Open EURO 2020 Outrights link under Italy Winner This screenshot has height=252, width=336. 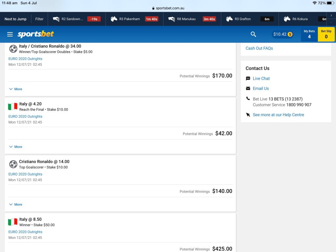coord(25,232)
